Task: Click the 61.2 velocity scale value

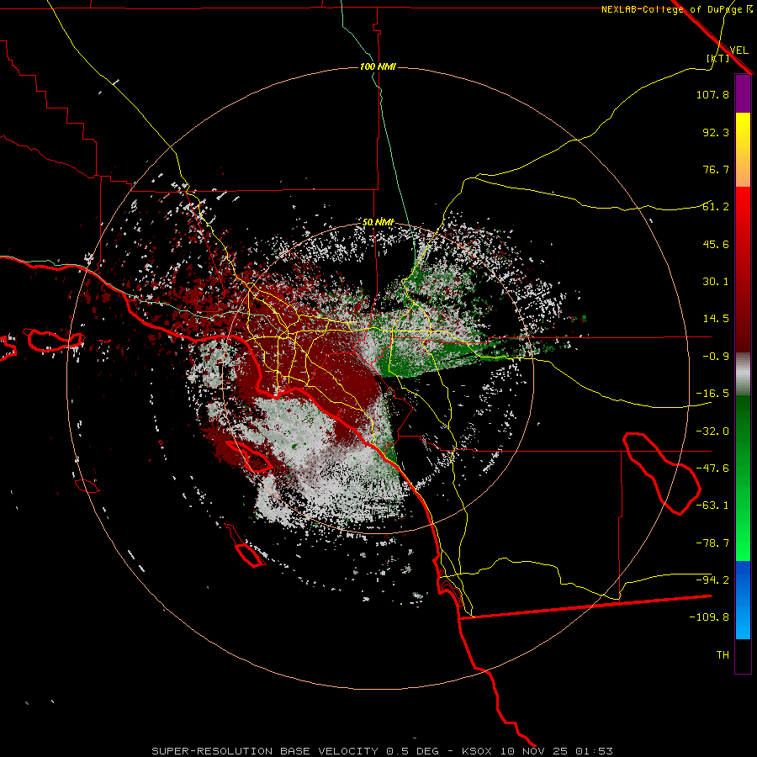Action: tap(716, 207)
